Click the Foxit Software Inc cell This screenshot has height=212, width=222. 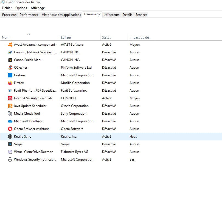[x=74, y=91]
